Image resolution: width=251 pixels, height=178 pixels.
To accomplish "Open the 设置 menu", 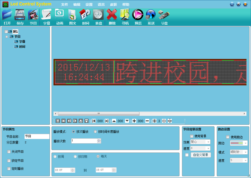I will (89, 4).
